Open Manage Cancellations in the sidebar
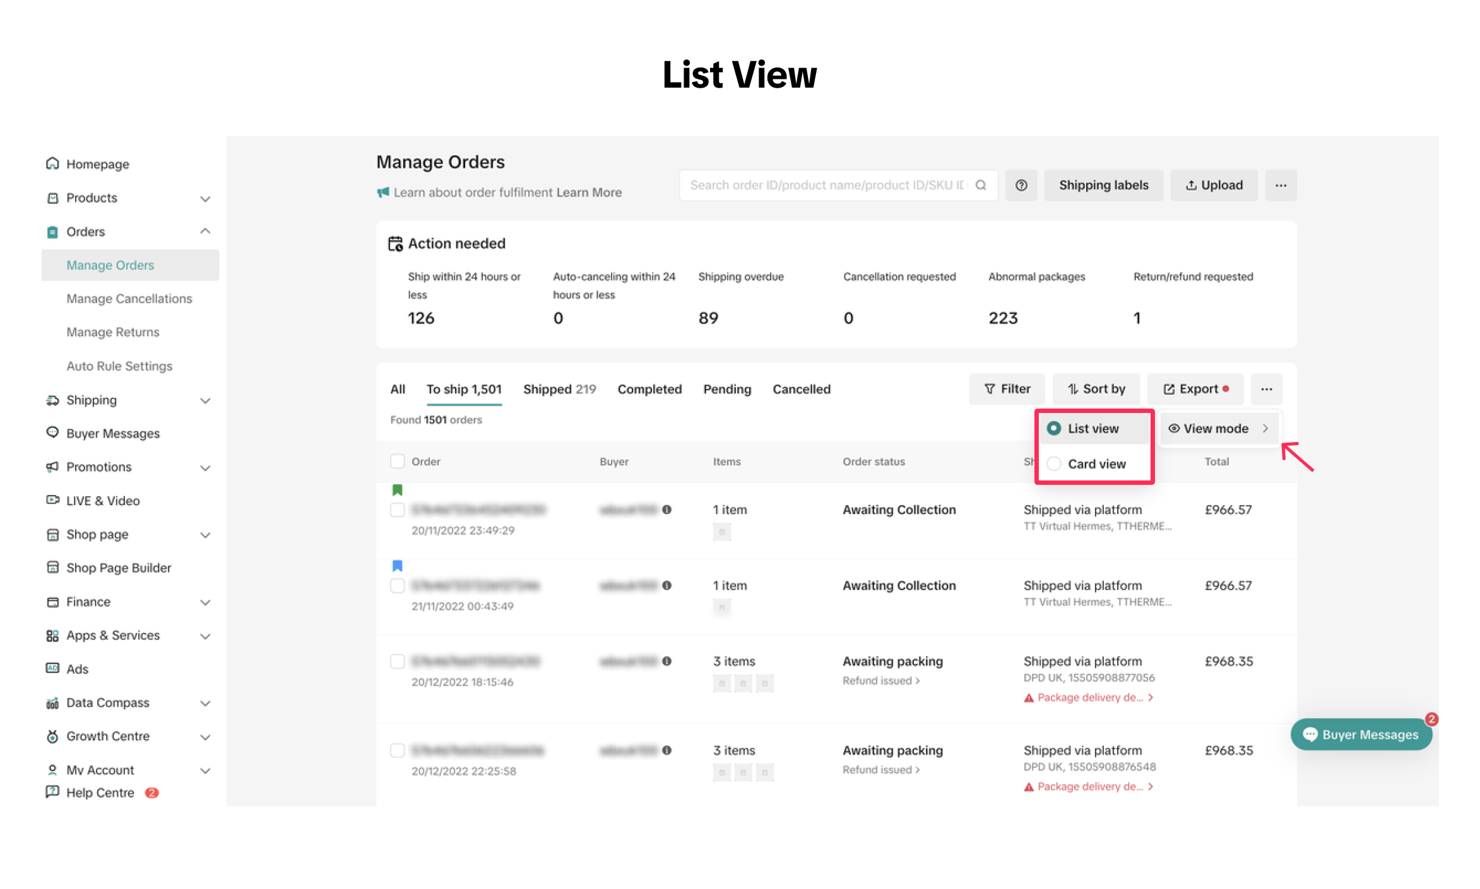 (x=129, y=299)
